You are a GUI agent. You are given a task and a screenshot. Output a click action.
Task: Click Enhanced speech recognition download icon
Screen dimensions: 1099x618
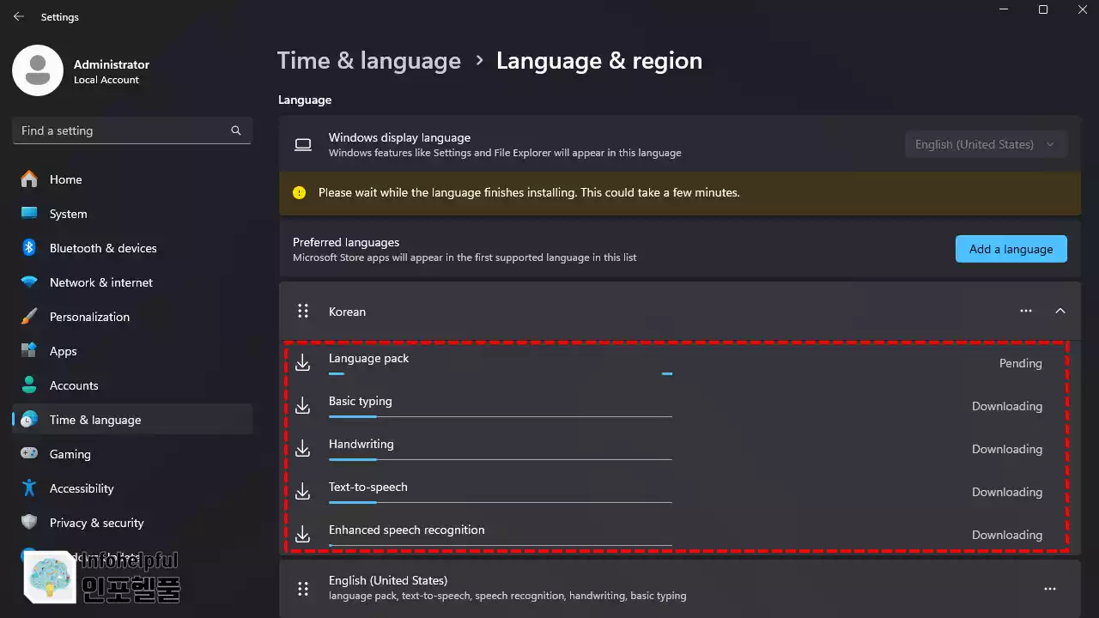[302, 535]
